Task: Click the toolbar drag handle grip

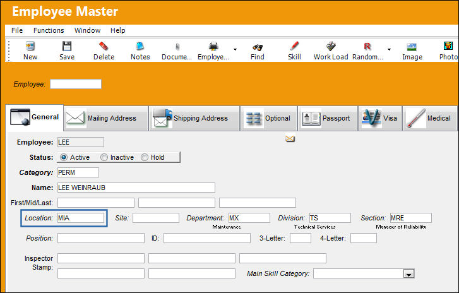Action: (x=9, y=51)
